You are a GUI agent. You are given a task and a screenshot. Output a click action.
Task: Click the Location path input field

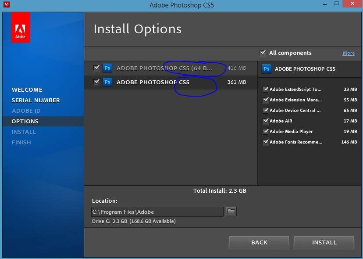(x=157, y=212)
